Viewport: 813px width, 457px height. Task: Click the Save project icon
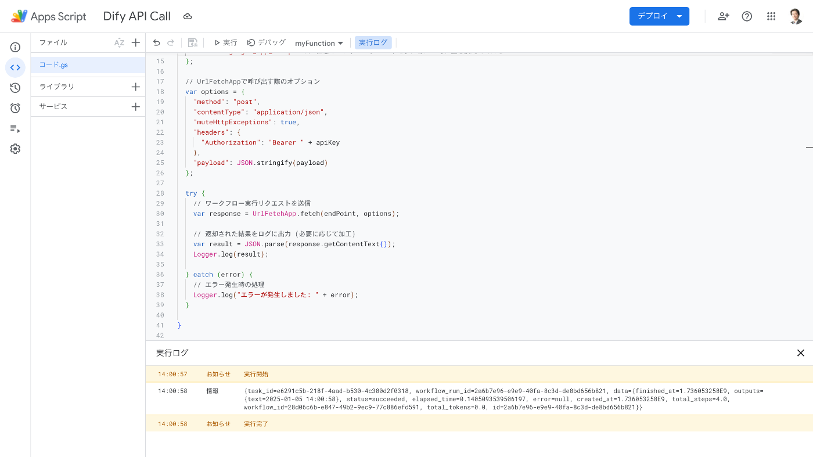point(192,42)
